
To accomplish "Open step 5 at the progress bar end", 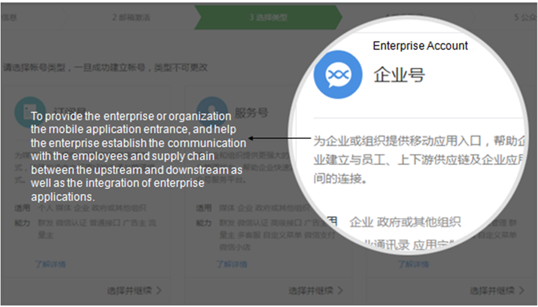I will coord(526,17).
